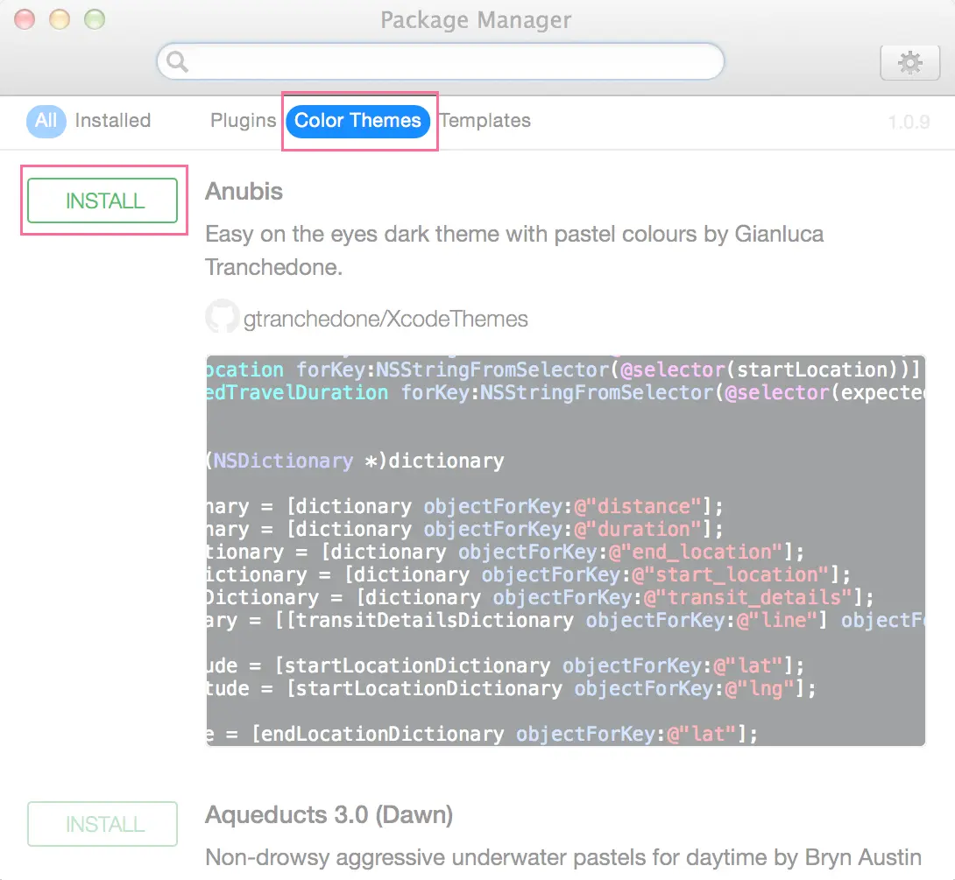
Task: Select the All filter
Action: (x=46, y=121)
